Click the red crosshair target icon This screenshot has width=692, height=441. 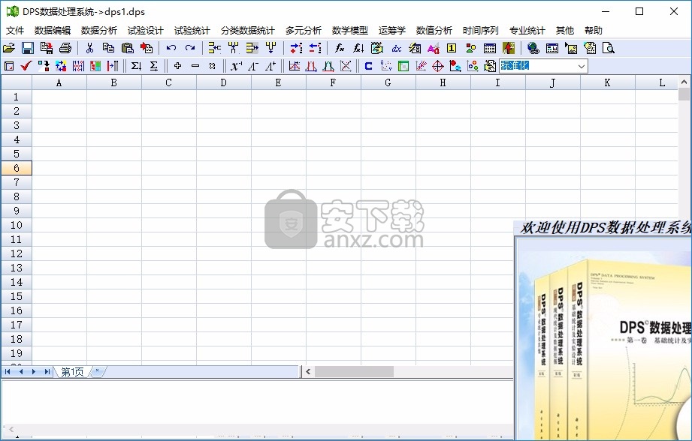[x=438, y=66]
